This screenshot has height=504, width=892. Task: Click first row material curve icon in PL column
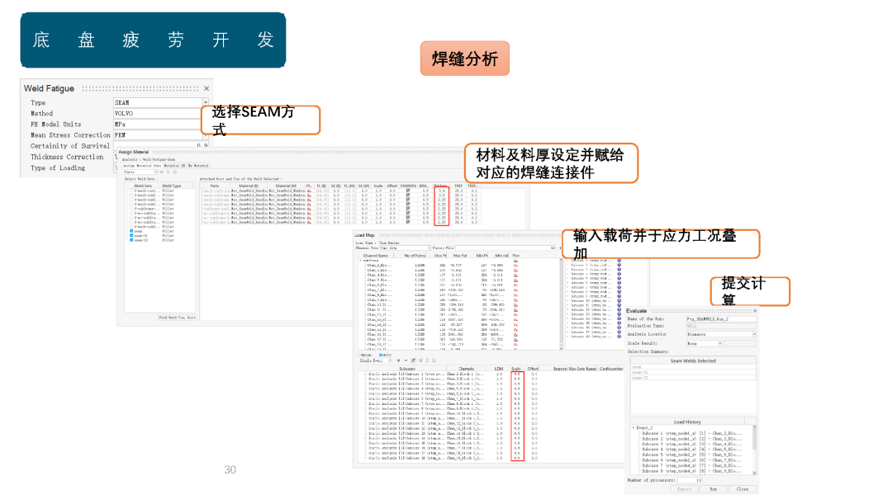click(x=309, y=191)
